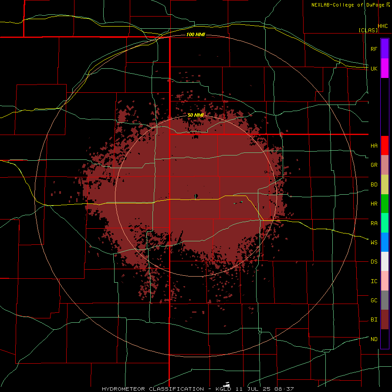Click the 'HYDROMETEOR CLASSIFICATION' title text
Screen dimensions: 392x392
(153, 389)
